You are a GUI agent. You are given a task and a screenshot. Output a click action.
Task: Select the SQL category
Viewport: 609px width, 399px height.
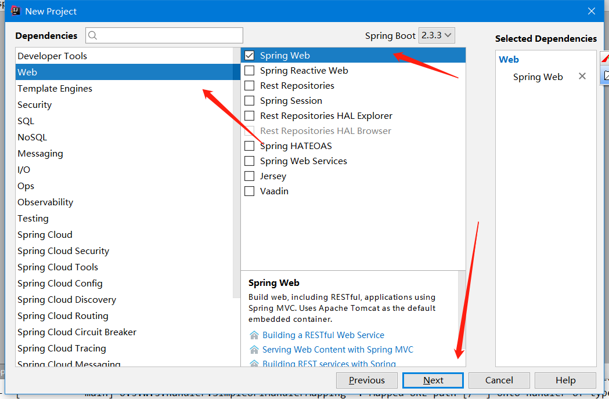(x=124, y=121)
